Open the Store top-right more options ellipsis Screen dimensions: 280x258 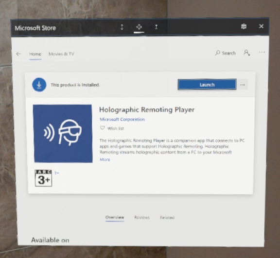262,52
